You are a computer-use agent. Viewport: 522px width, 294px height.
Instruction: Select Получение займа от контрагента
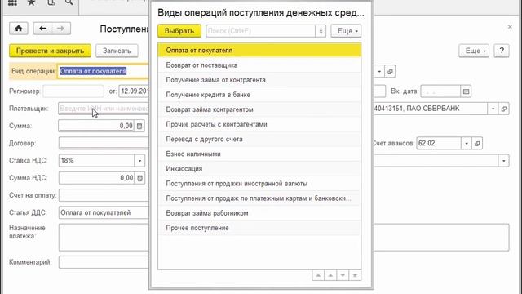point(259,80)
